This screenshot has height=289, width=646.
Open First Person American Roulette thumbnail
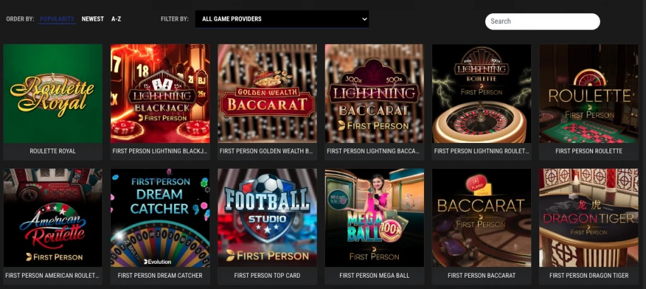point(53,218)
